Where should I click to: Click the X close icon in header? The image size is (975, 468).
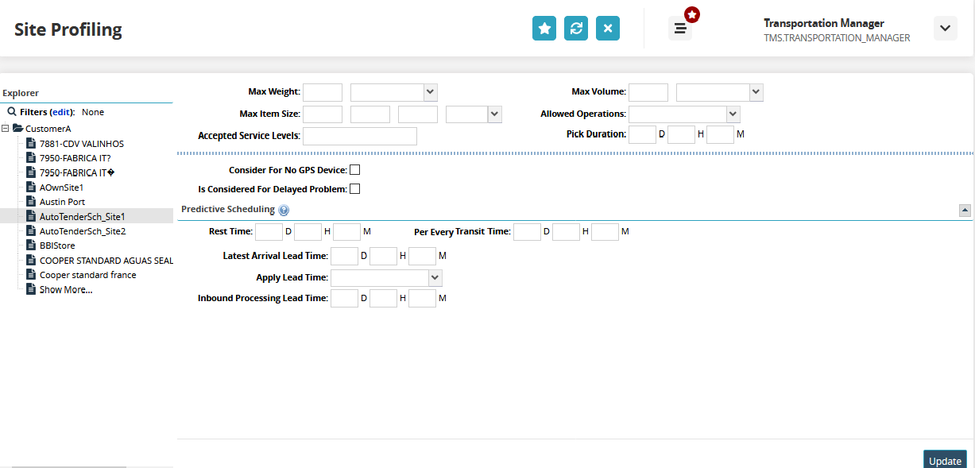(608, 29)
